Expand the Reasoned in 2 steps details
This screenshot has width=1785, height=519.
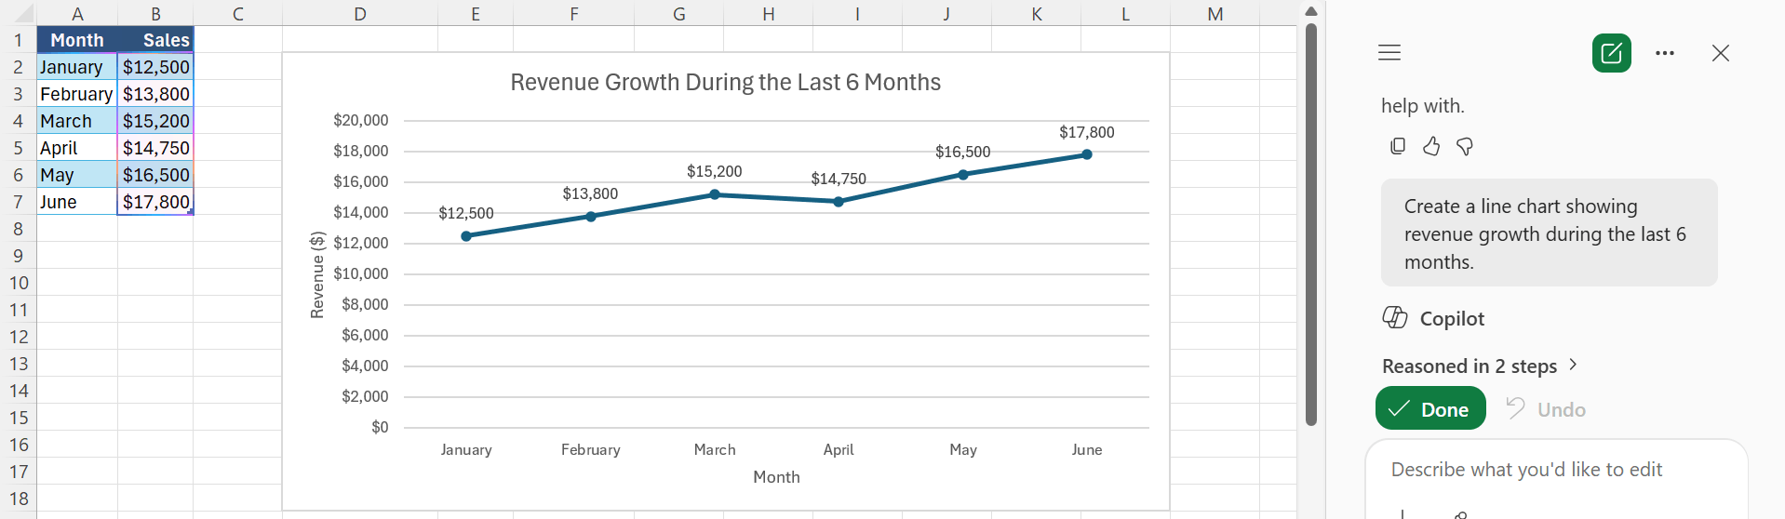coord(1480,366)
